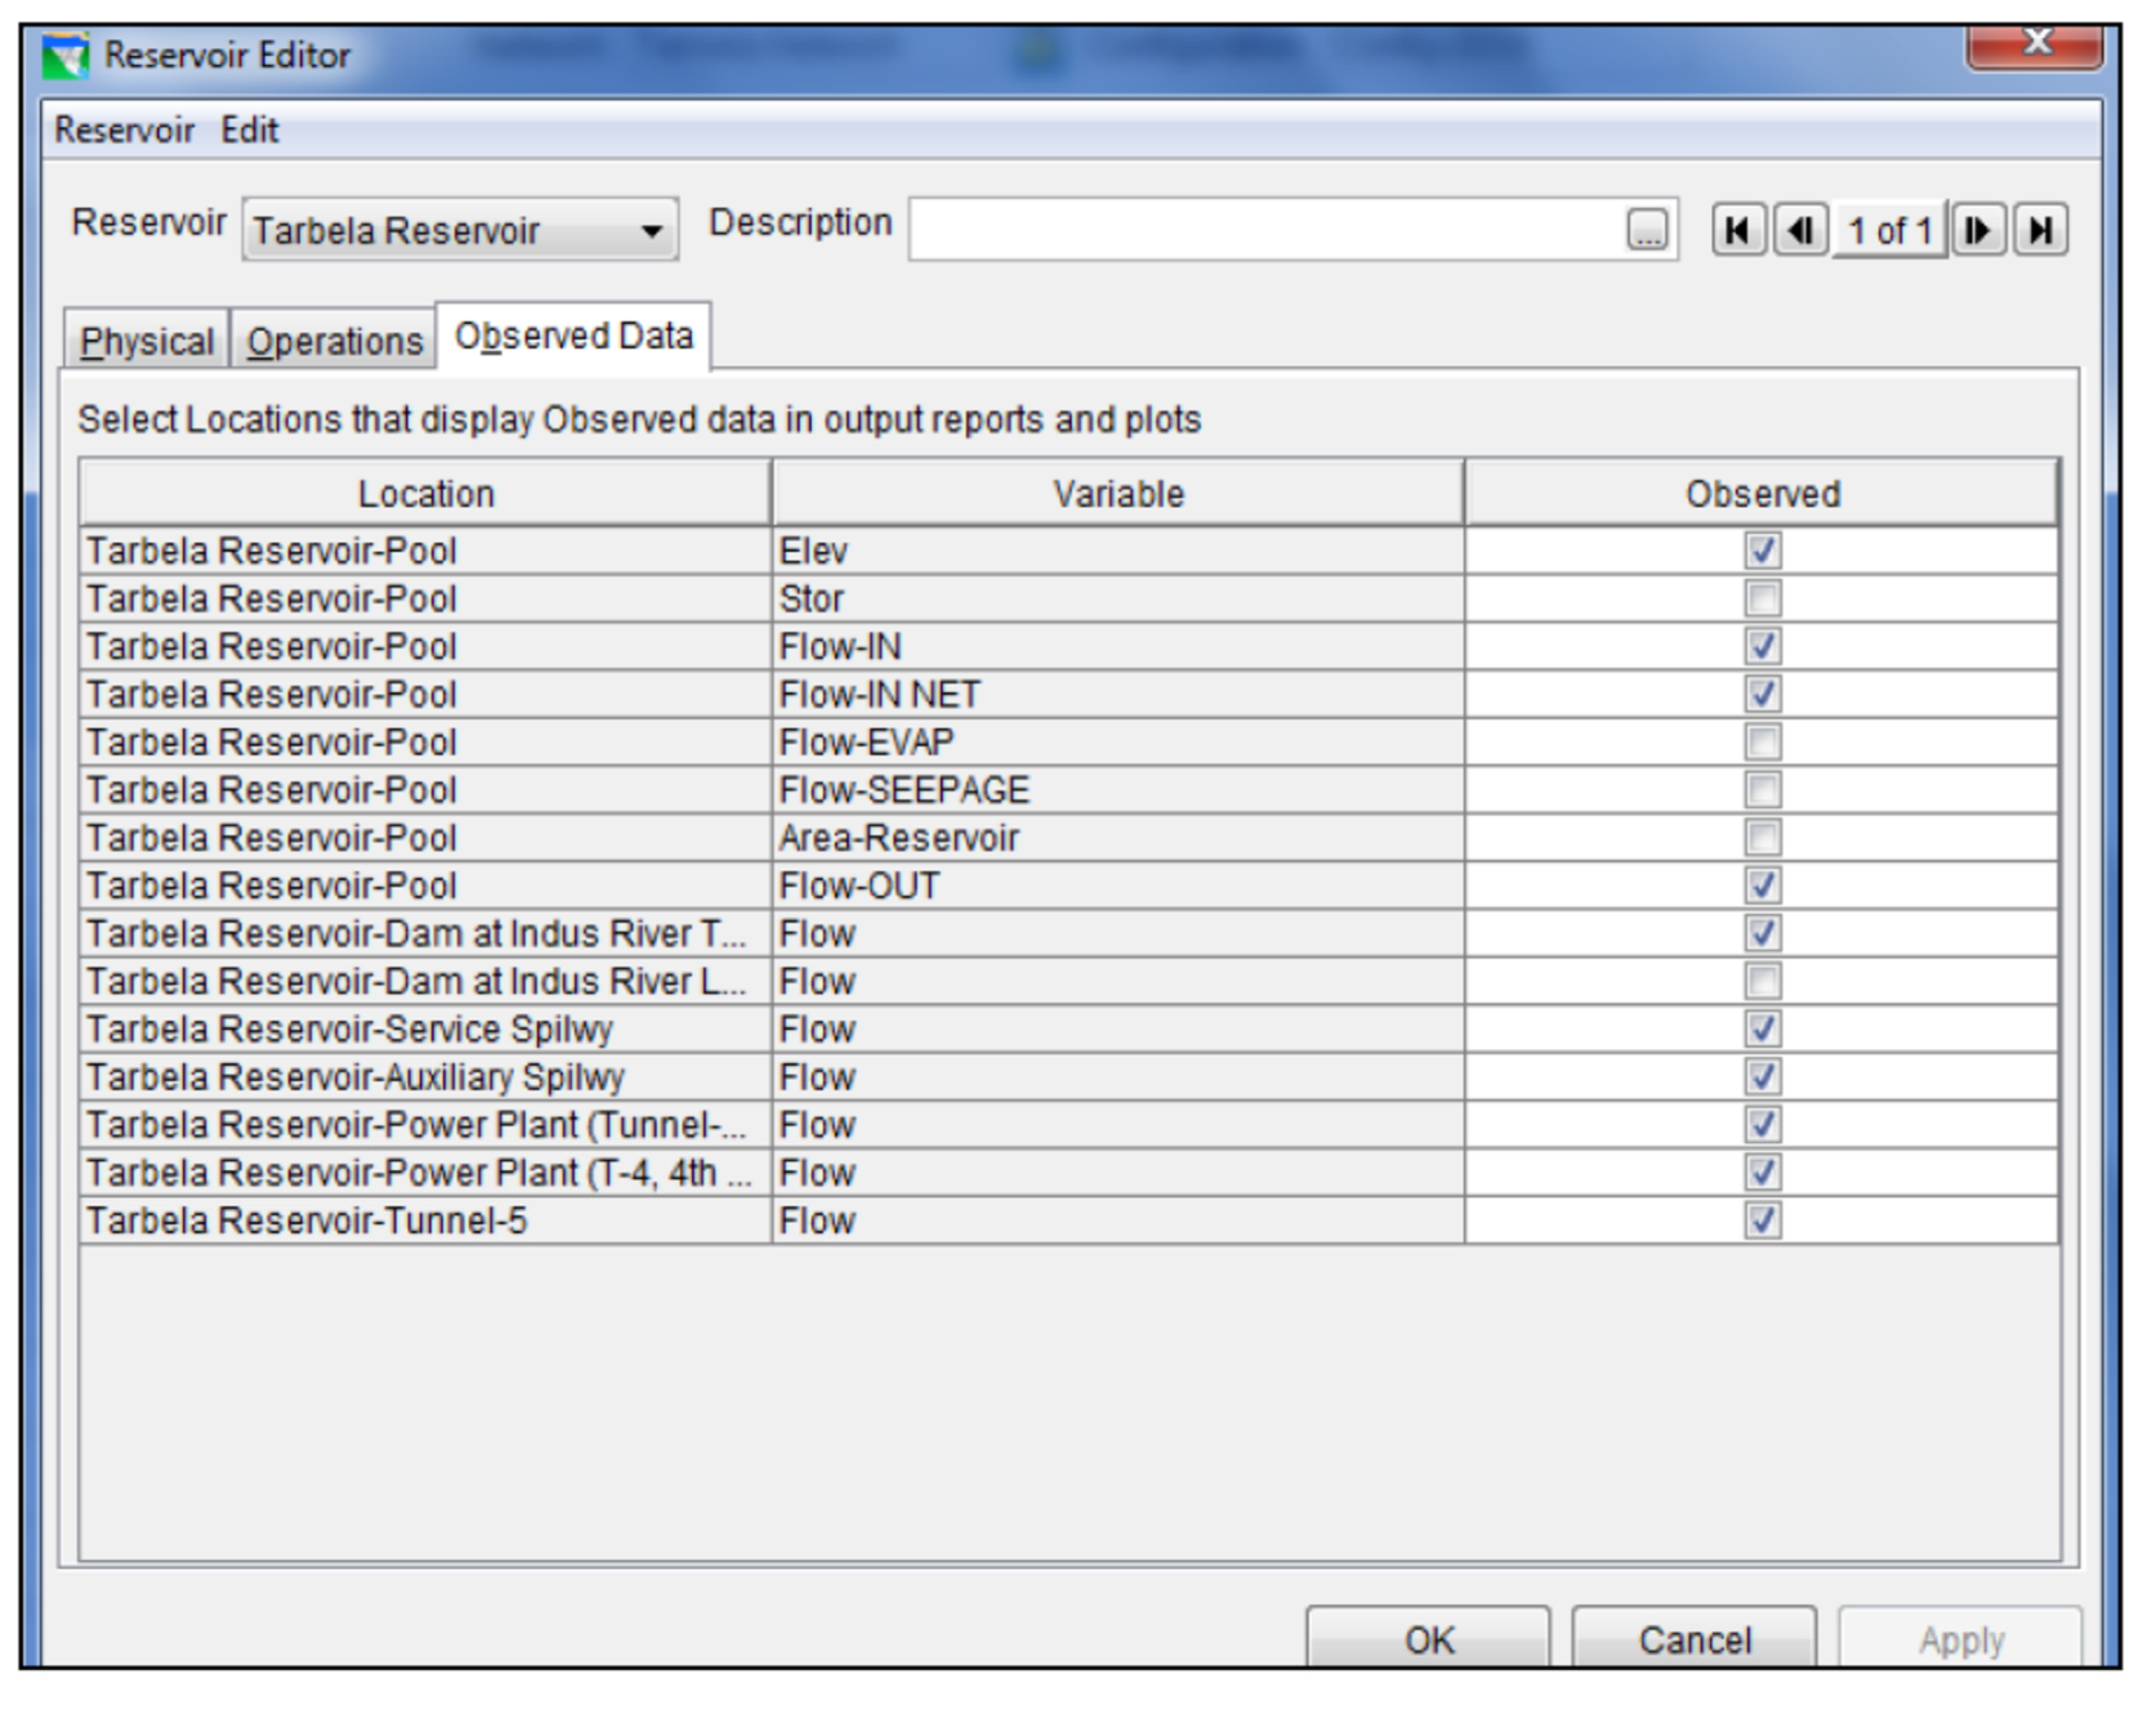This screenshot has width=2156, height=1712.
Task: Open description ellipsis editor button
Action: 1647,230
